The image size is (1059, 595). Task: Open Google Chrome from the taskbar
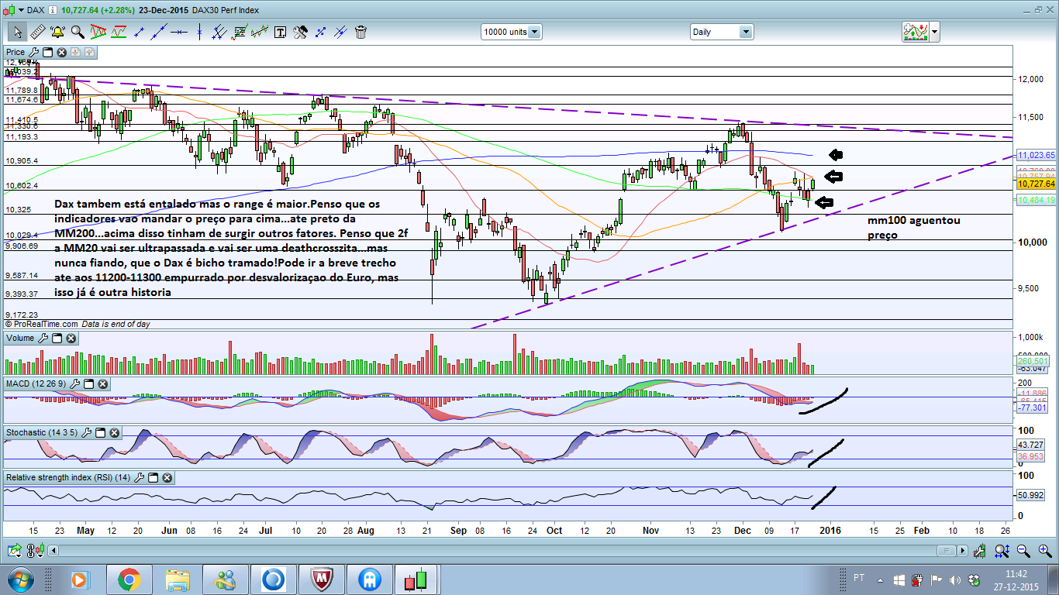pyautogui.click(x=129, y=580)
